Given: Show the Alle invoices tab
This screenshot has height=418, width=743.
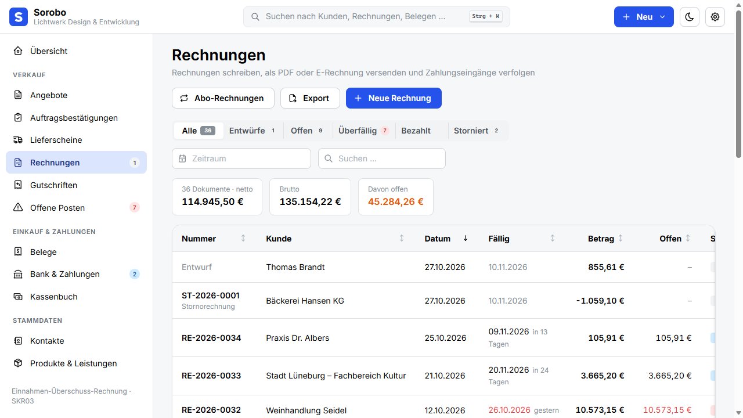Looking at the screenshot, I should pos(199,131).
